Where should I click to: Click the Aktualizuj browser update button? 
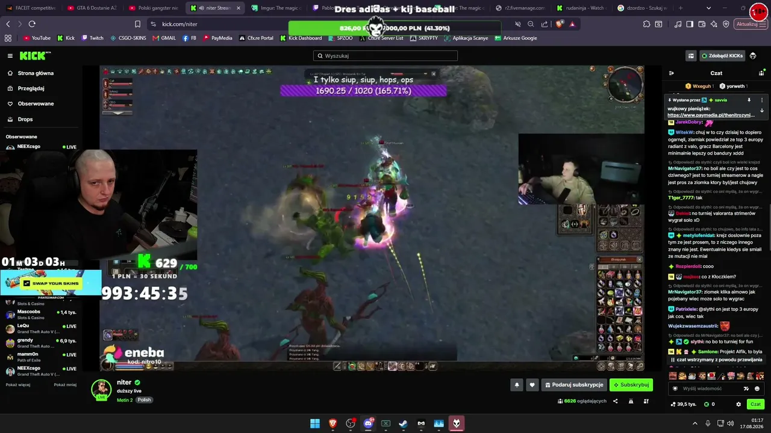[x=751, y=24]
